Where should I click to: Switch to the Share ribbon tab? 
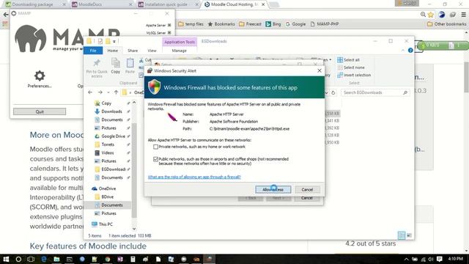[133, 51]
